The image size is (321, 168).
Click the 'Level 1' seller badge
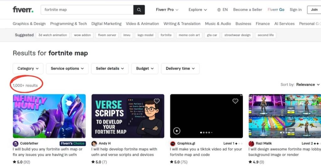(x=233, y=144)
